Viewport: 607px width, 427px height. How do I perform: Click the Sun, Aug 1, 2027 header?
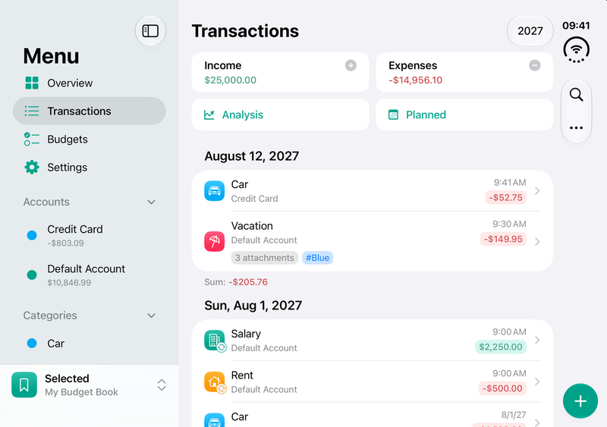click(x=253, y=306)
